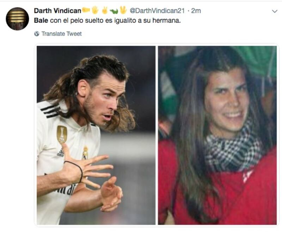
Task: Click the green crocodile emoji
Action: click(114, 11)
